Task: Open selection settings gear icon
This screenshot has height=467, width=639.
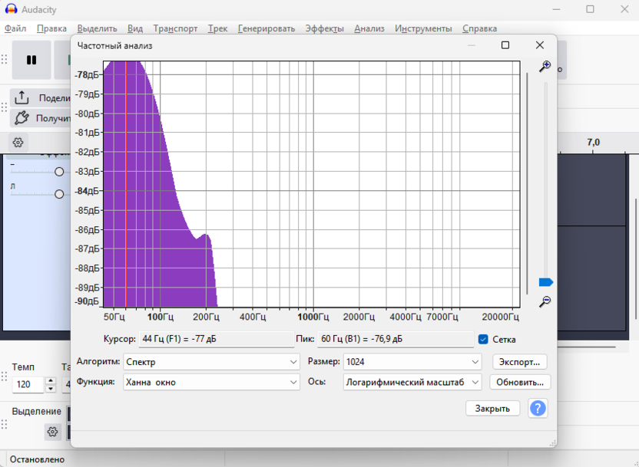Action: click(x=52, y=432)
